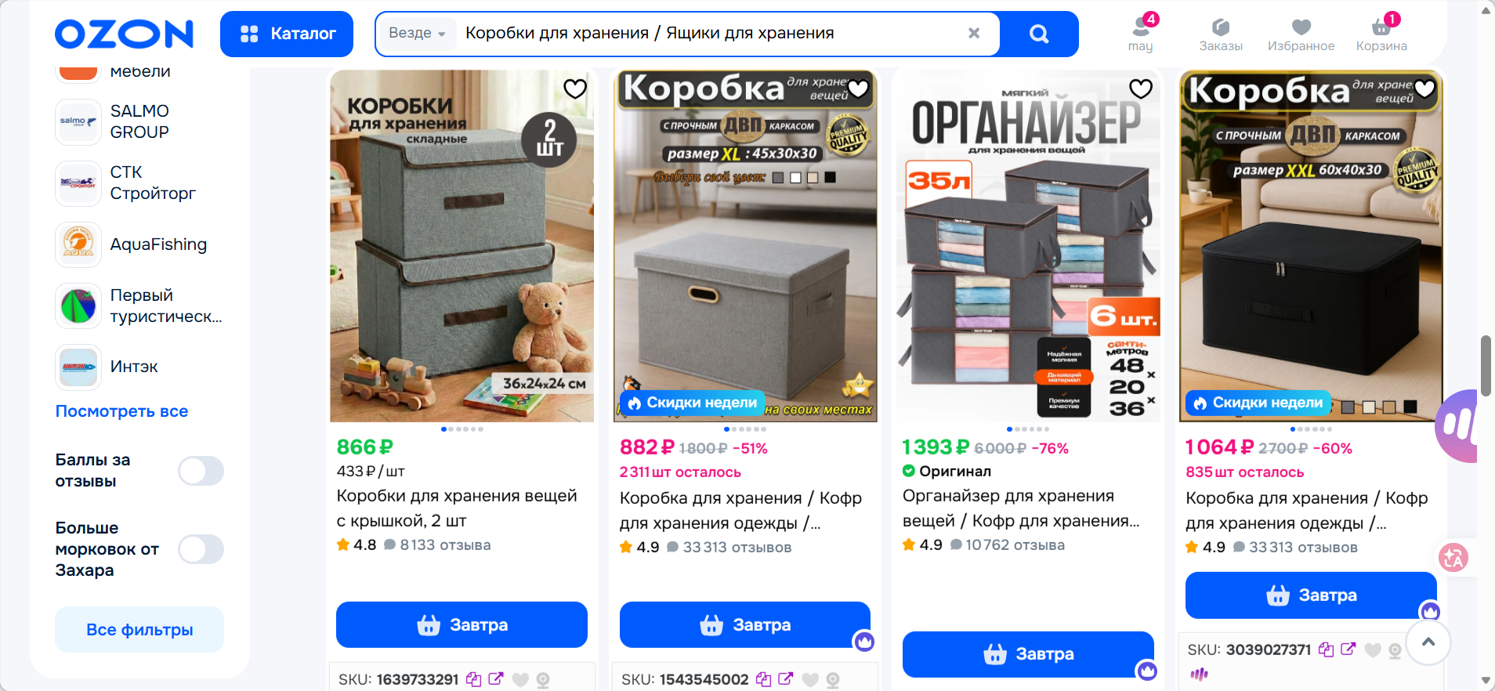
Task: Expand brands via Посмотреть все
Action: (121, 411)
